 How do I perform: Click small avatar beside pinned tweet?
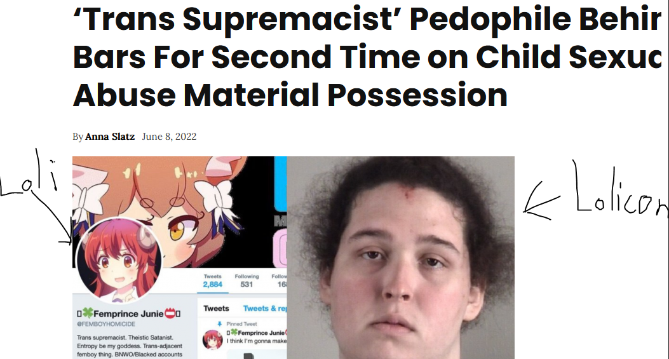212,339
